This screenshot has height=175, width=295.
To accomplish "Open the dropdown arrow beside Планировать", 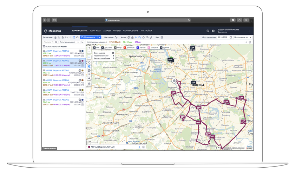I will pos(99,37).
